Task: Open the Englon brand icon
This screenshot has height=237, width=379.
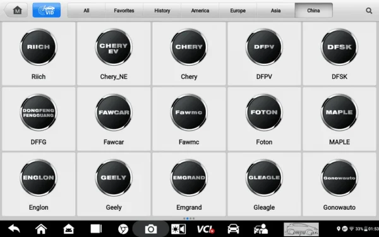Action: coord(39,178)
